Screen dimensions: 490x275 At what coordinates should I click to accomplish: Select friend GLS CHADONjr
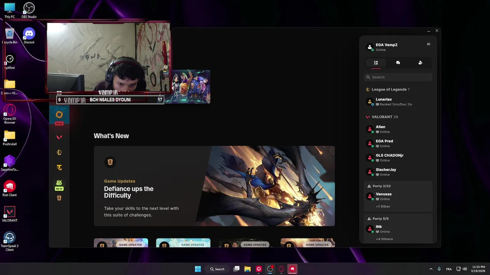398,158
